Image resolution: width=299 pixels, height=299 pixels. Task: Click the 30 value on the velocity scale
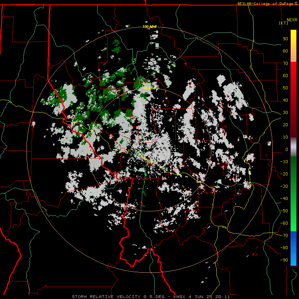(285, 113)
